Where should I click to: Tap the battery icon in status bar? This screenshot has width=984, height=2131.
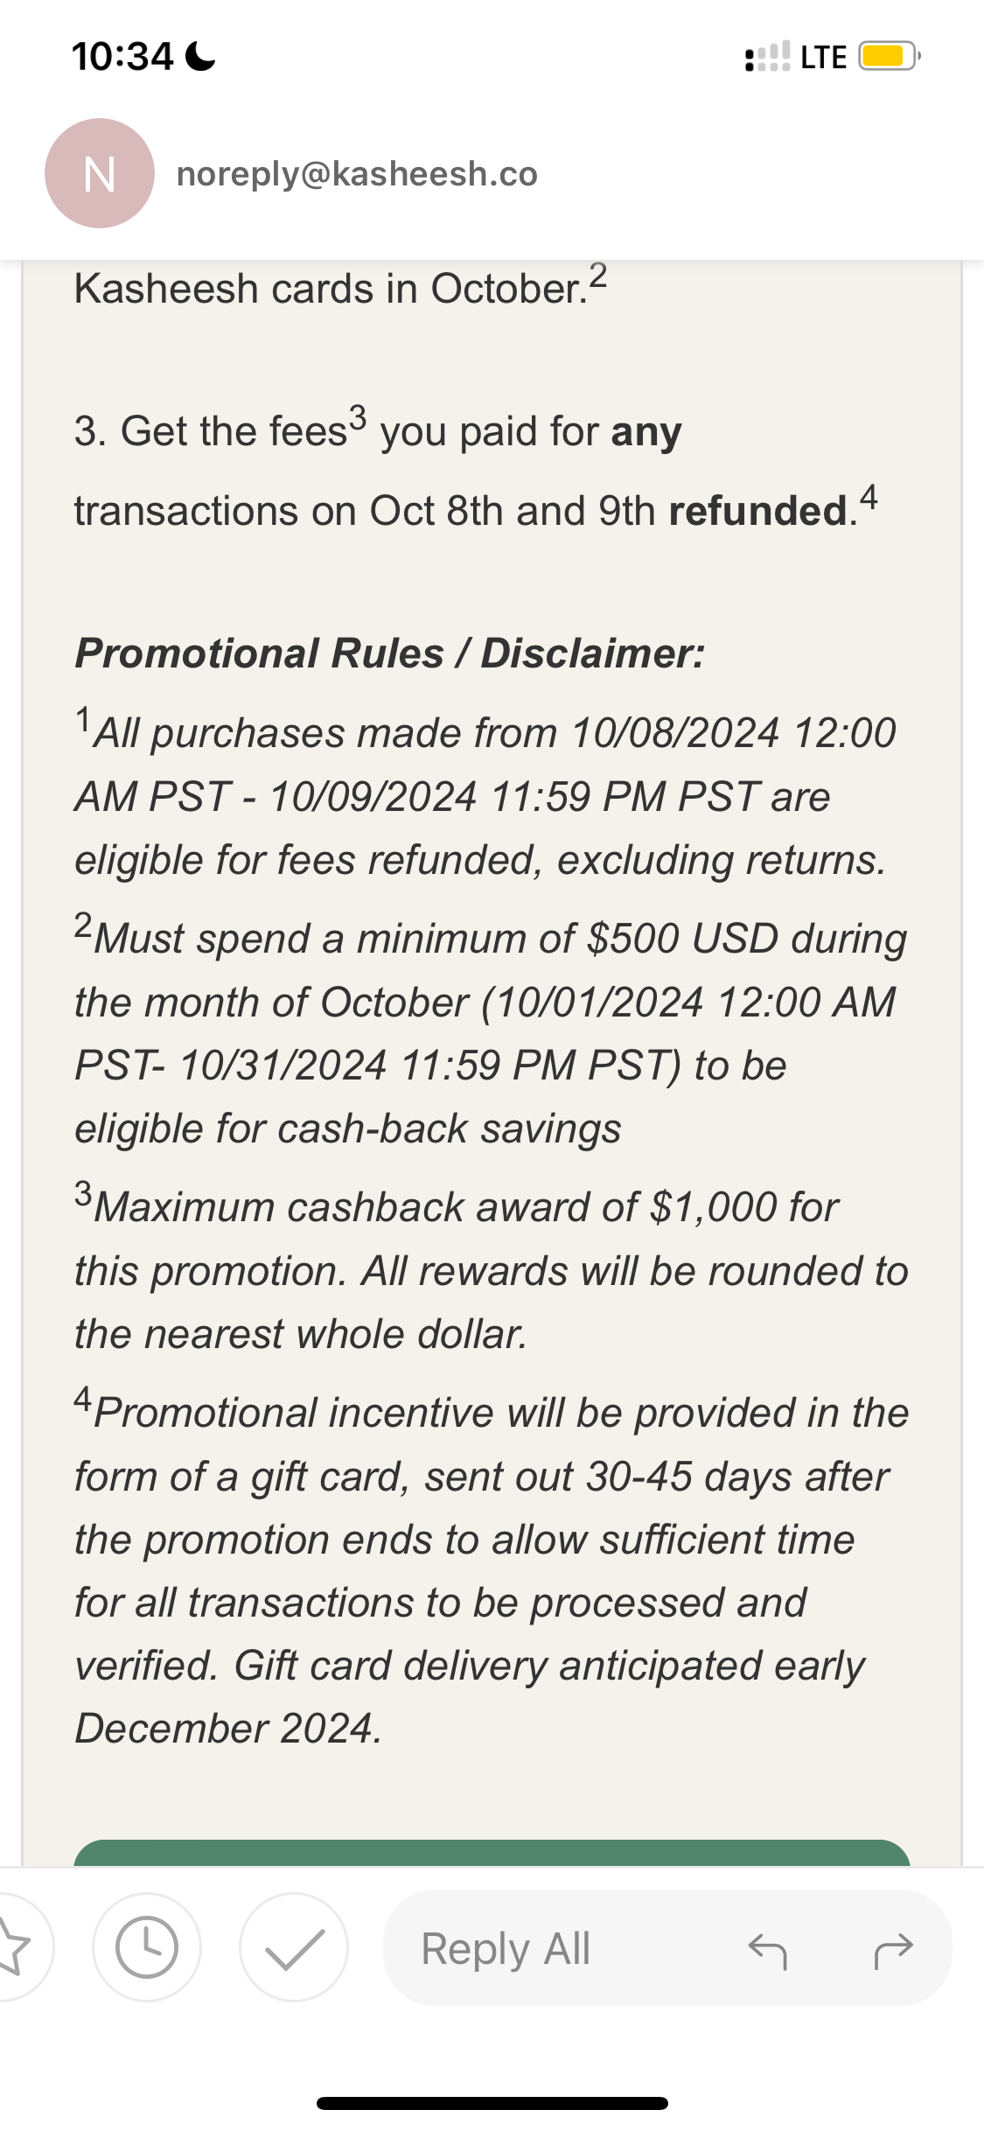pos(888,57)
